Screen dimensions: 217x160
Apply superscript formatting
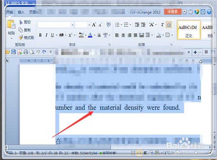click(x=70, y=35)
